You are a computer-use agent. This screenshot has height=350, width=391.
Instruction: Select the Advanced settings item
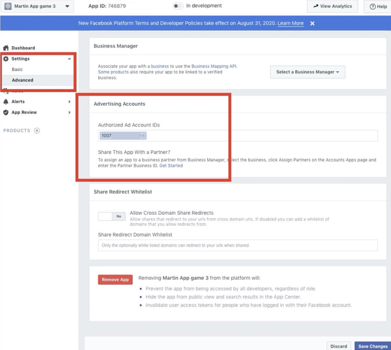[x=22, y=80]
